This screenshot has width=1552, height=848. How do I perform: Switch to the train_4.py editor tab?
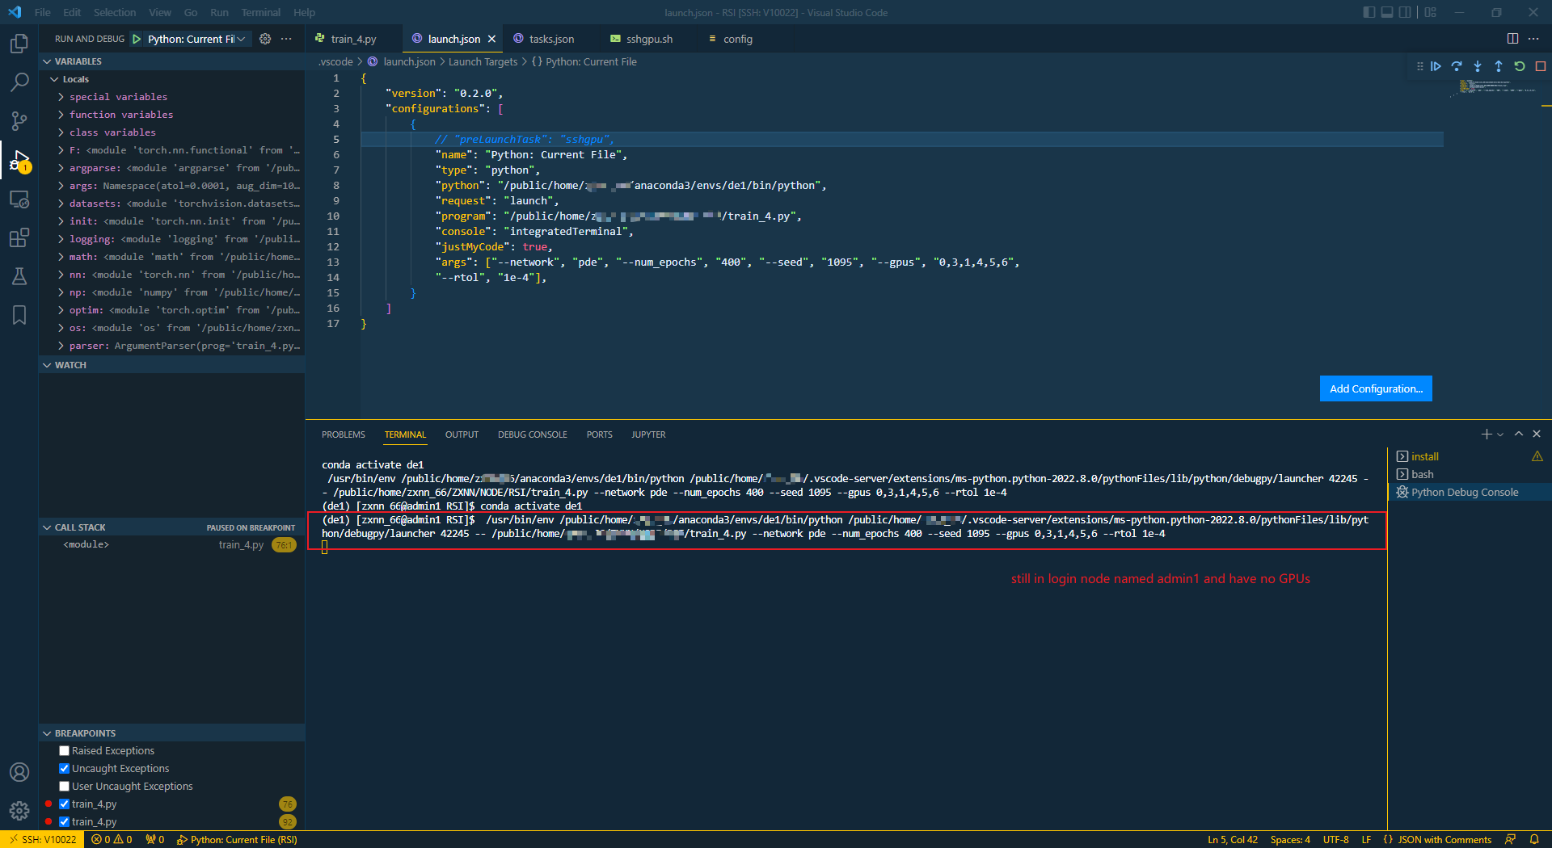point(354,39)
